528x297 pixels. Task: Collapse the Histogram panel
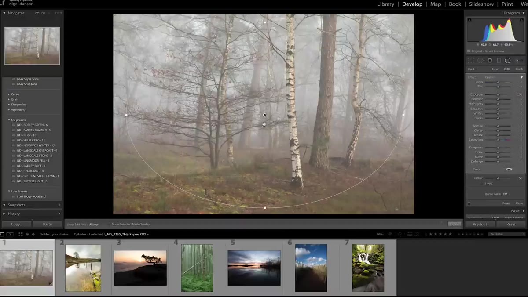[523, 13]
